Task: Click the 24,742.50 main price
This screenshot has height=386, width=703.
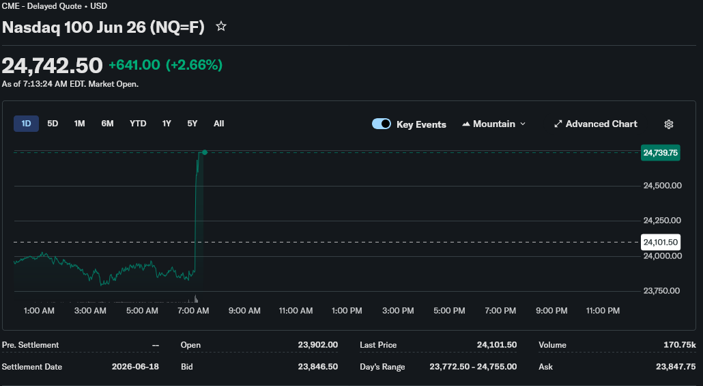Action: (x=52, y=66)
